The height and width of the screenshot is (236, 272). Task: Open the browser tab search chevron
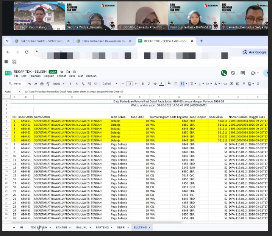pyautogui.click(x=7, y=41)
